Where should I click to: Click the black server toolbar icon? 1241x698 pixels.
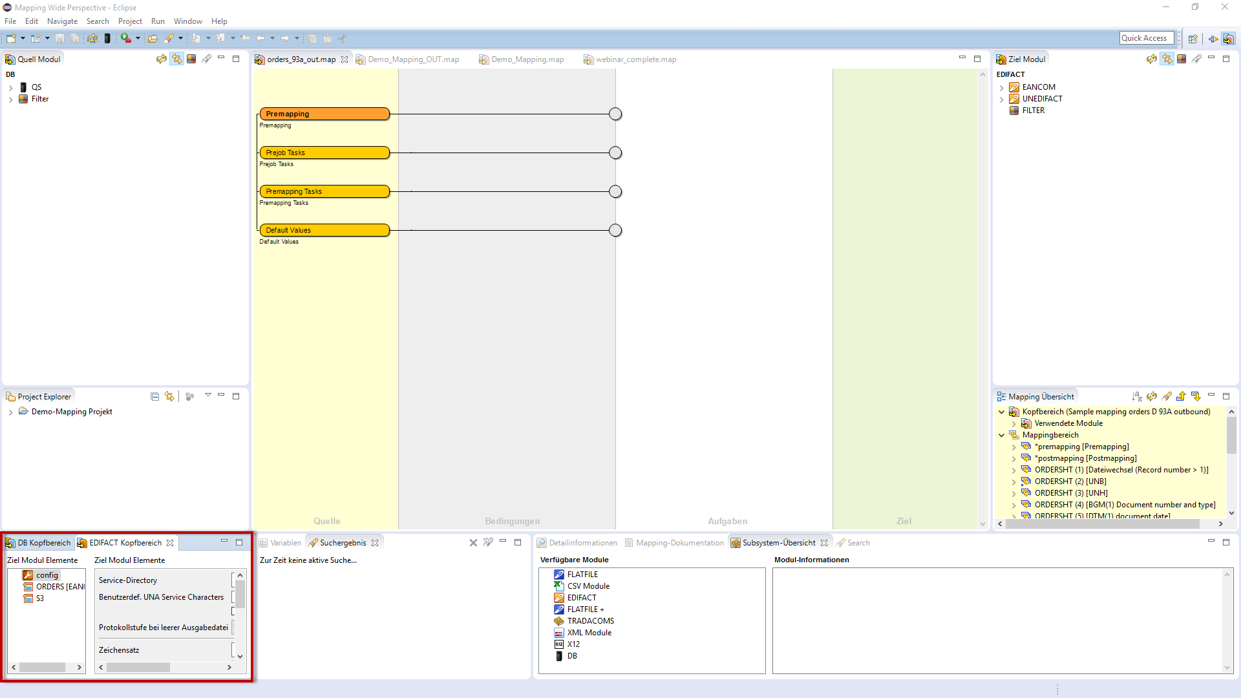107,39
